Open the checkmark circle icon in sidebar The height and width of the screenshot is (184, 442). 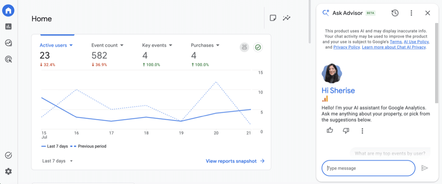9,155
